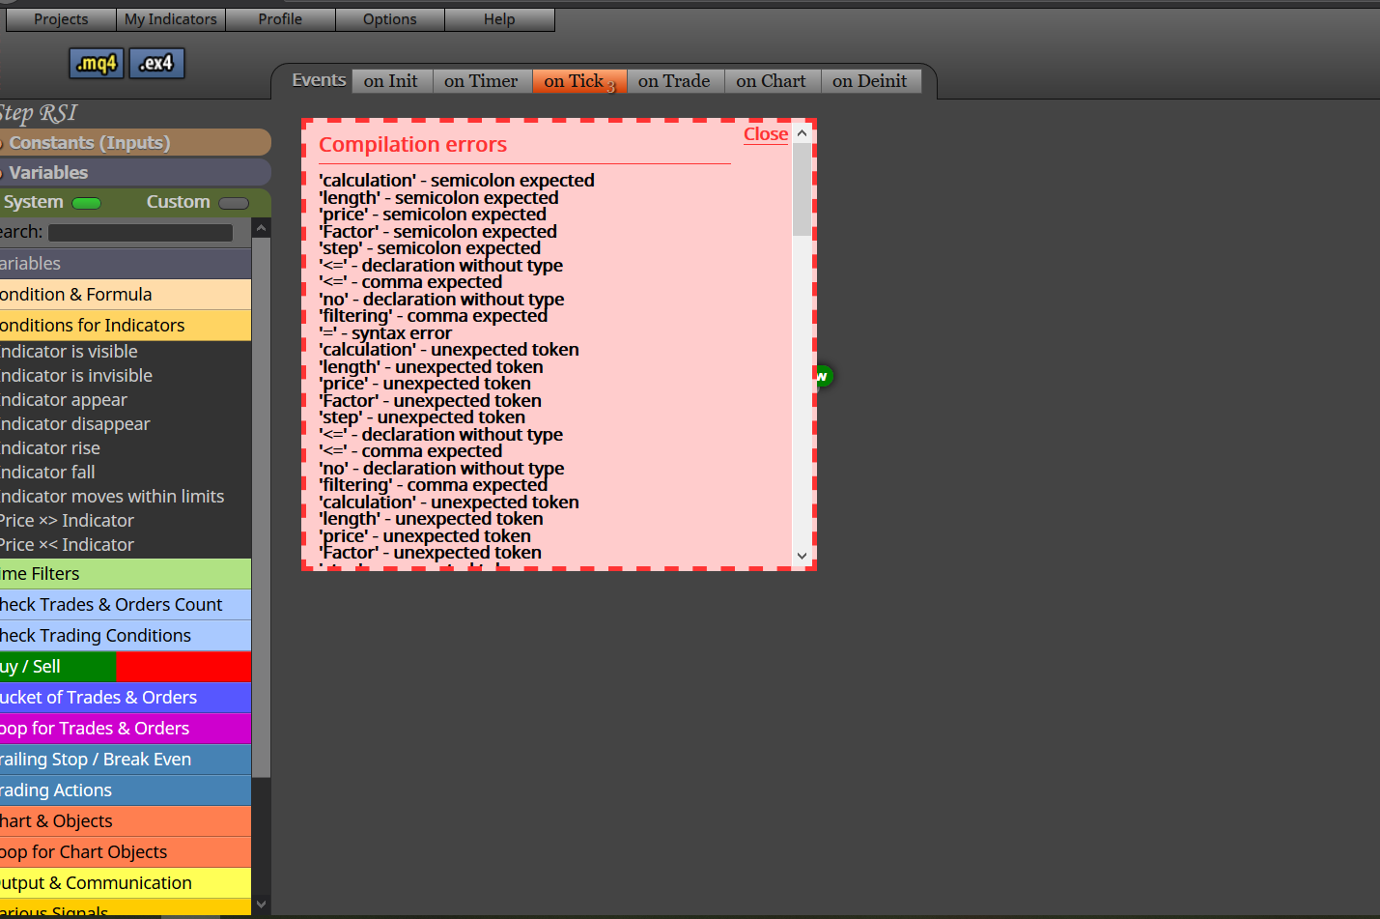Image resolution: width=1380 pixels, height=919 pixels.
Task: Open the Projects menu
Action: pos(61,19)
